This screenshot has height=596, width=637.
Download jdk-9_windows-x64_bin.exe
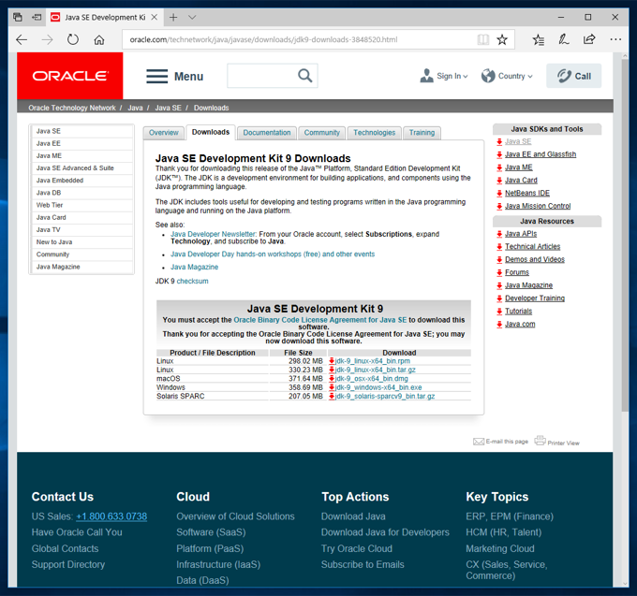click(x=378, y=387)
